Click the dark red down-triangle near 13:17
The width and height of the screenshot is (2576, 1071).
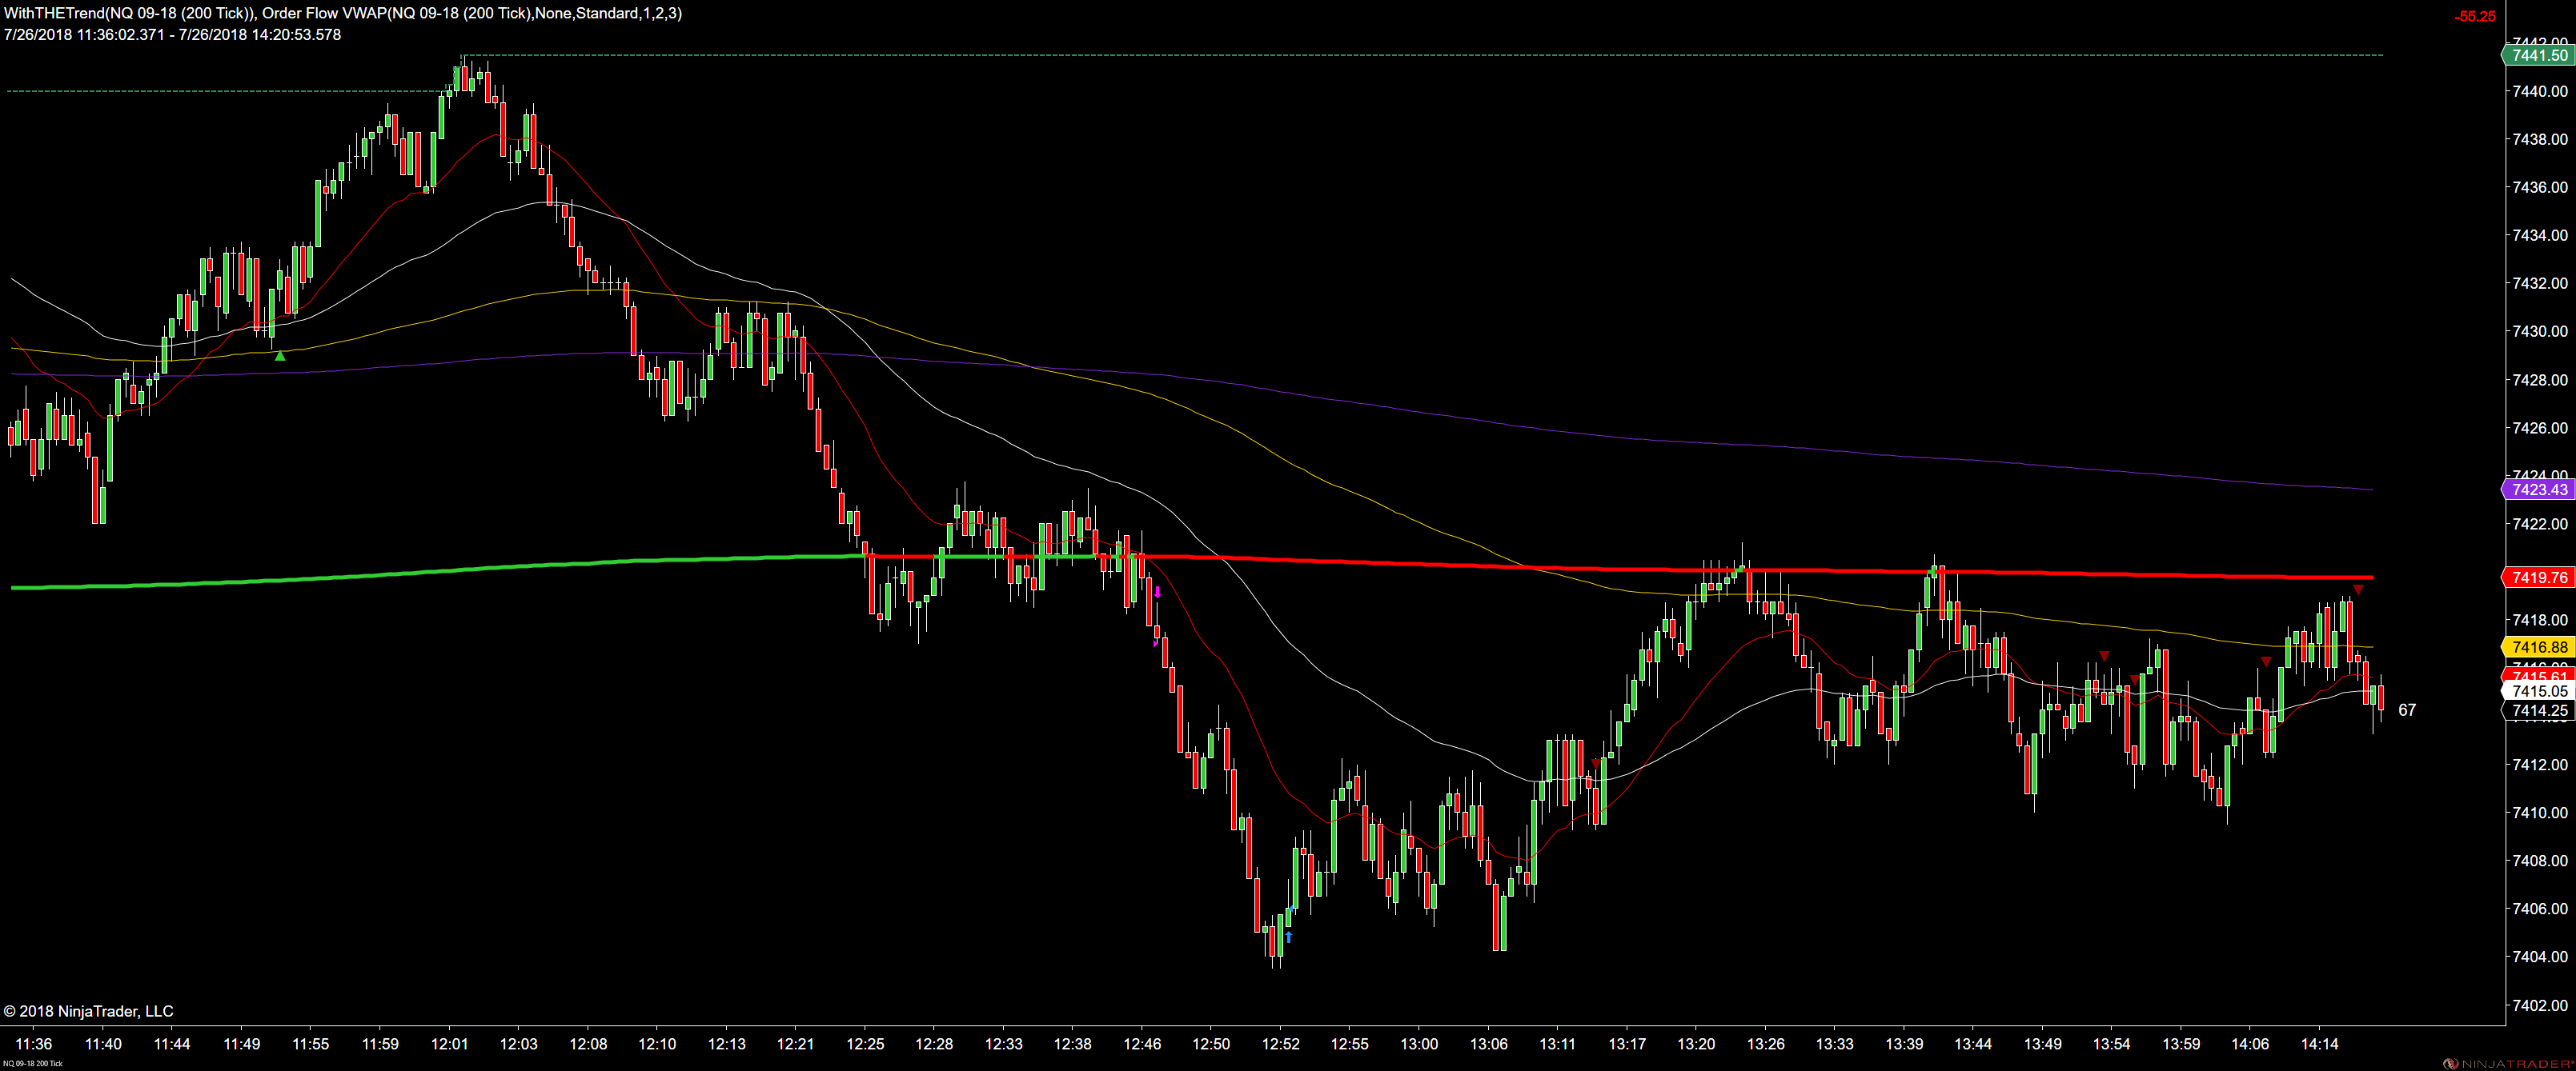pos(1595,763)
